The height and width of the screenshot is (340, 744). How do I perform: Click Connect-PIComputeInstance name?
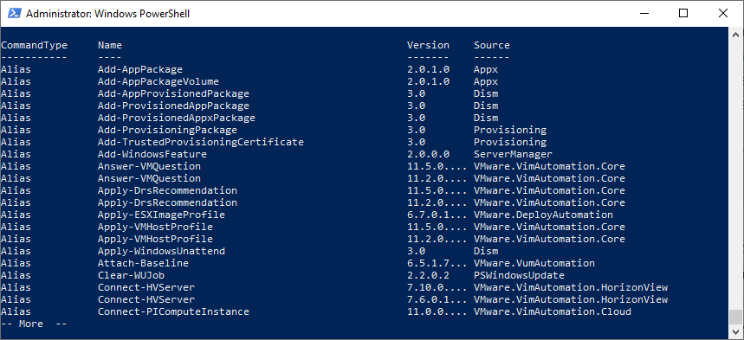click(173, 311)
